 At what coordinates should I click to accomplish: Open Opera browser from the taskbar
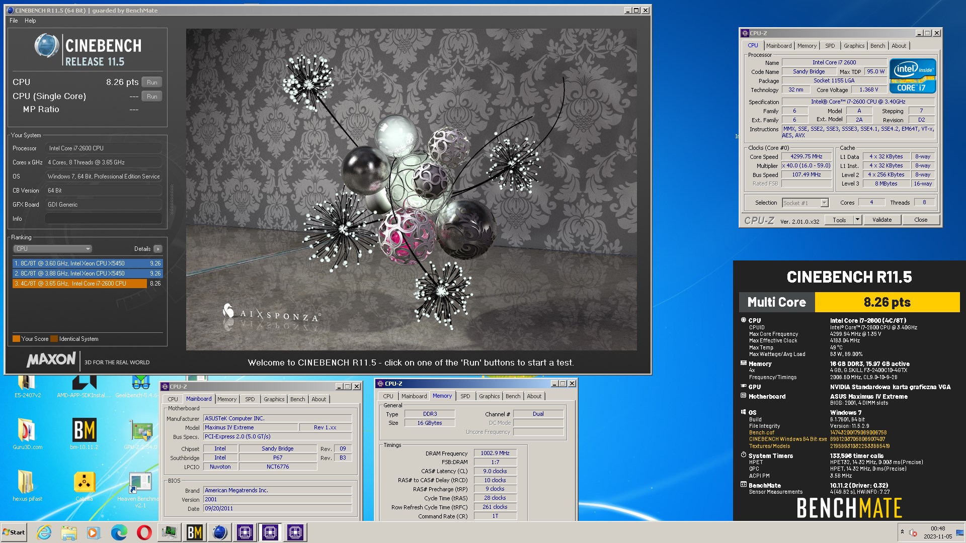[144, 532]
